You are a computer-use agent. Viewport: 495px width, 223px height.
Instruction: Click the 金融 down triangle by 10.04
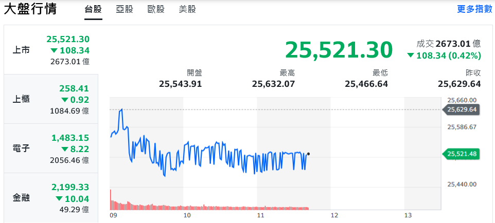(x=59, y=198)
